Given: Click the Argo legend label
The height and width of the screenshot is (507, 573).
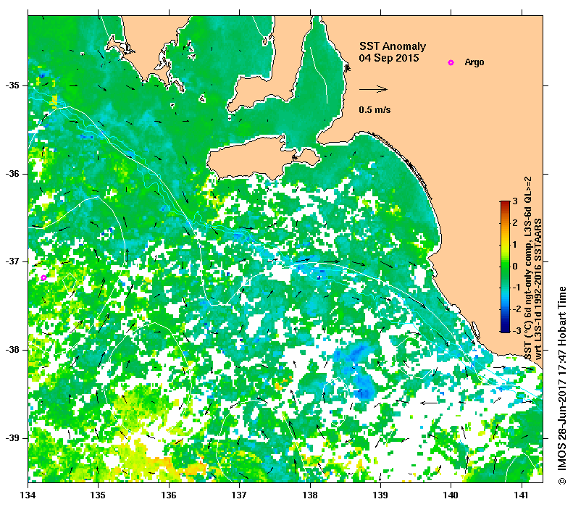Looking at the screenshot, I should click(x=474, y=62).
